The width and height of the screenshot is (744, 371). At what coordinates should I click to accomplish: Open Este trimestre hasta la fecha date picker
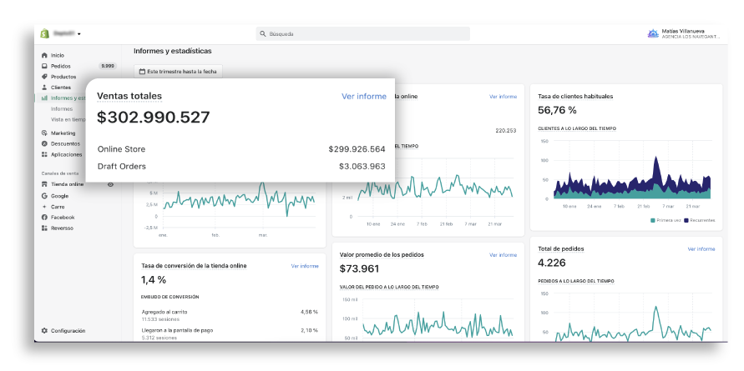pyautogui.click(x=178, y=72)
